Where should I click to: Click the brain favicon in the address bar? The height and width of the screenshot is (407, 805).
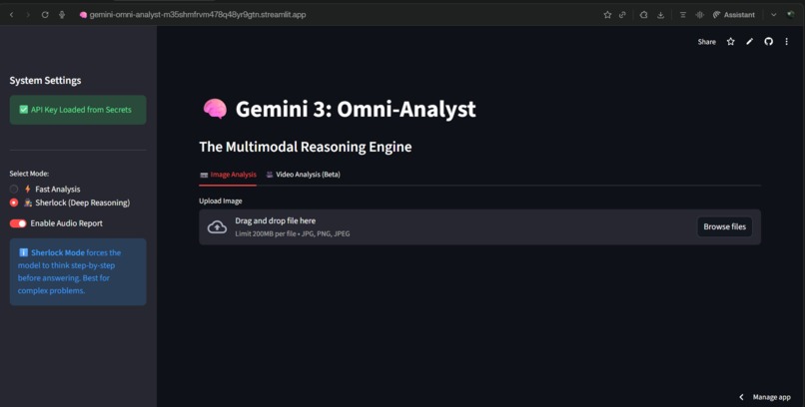[x=83, y=15]
